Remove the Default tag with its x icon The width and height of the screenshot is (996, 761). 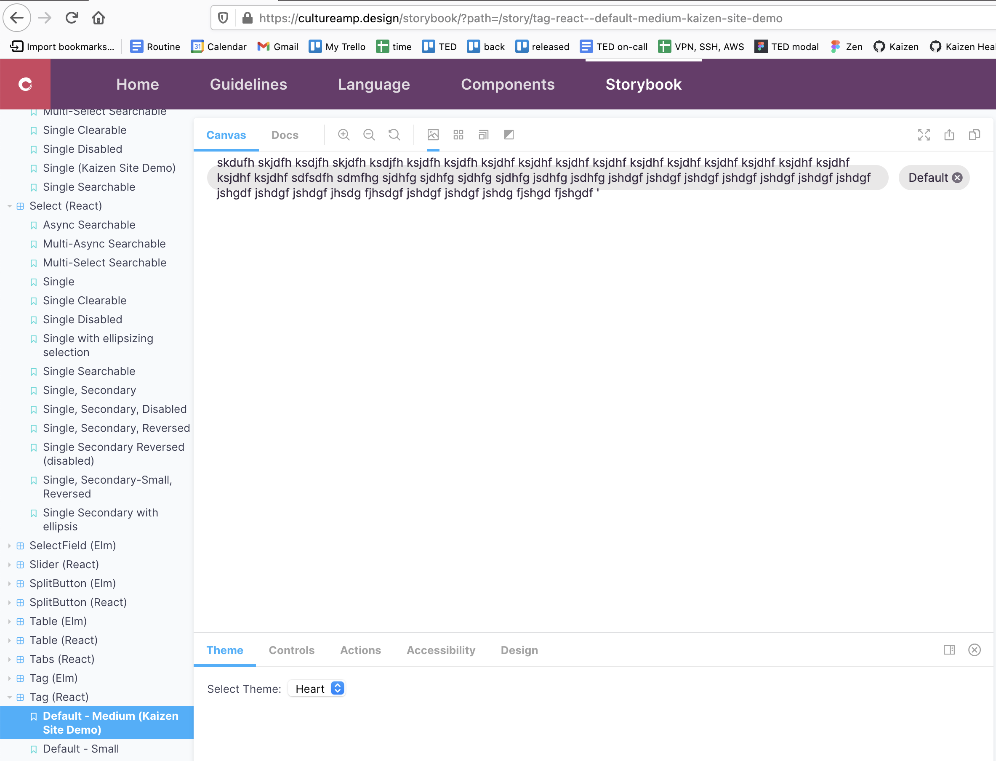pyautogui.click(x=957, y=178)
